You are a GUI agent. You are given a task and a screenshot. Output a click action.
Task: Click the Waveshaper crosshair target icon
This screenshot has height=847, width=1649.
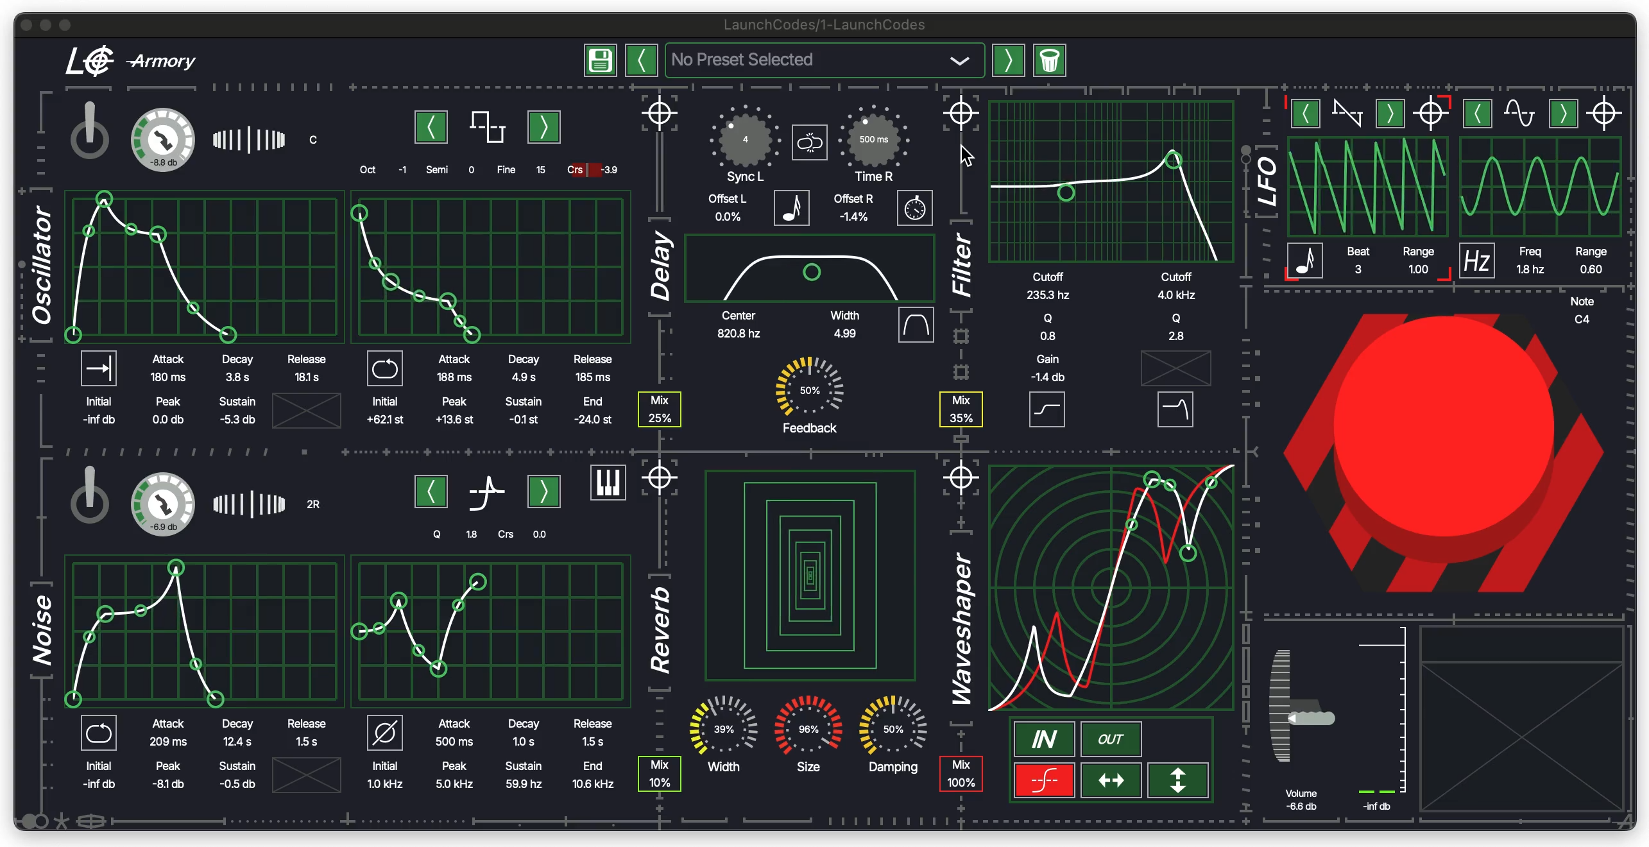961,478
